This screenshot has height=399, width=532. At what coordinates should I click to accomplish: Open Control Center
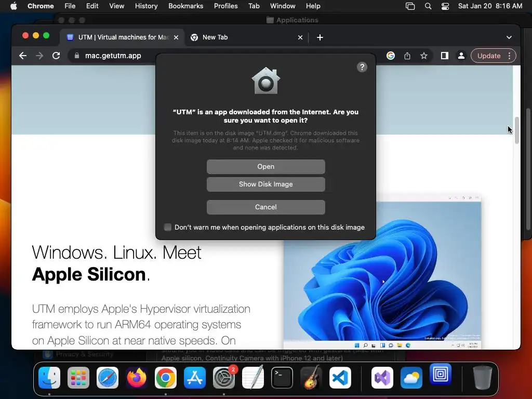[x=445, y=6]
